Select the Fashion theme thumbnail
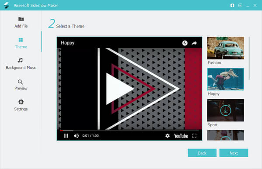The width and height of the screenshot is (262, 169). pos(226,48)
